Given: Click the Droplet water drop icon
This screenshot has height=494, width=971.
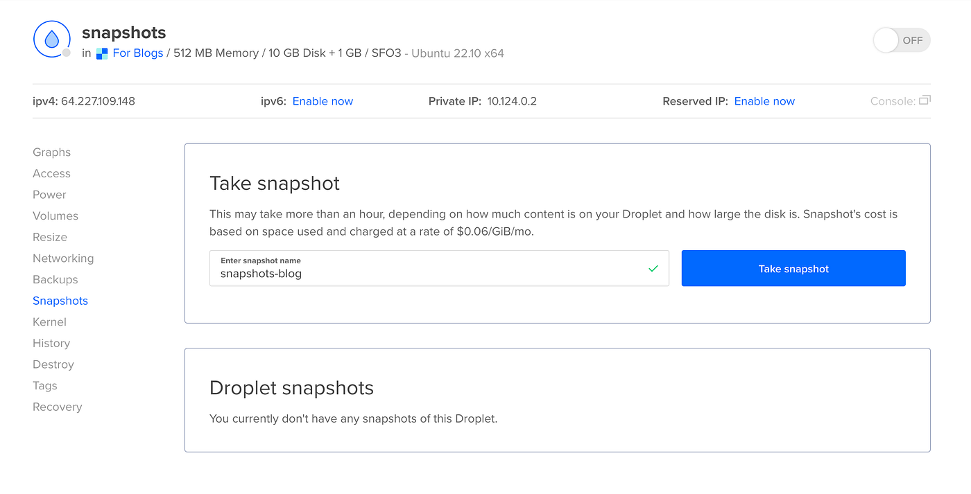Looking at the screenshot, I should (52, 39).
